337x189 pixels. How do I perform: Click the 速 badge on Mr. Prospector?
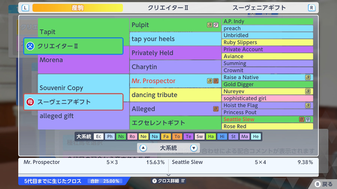click(x=210, y=81)
